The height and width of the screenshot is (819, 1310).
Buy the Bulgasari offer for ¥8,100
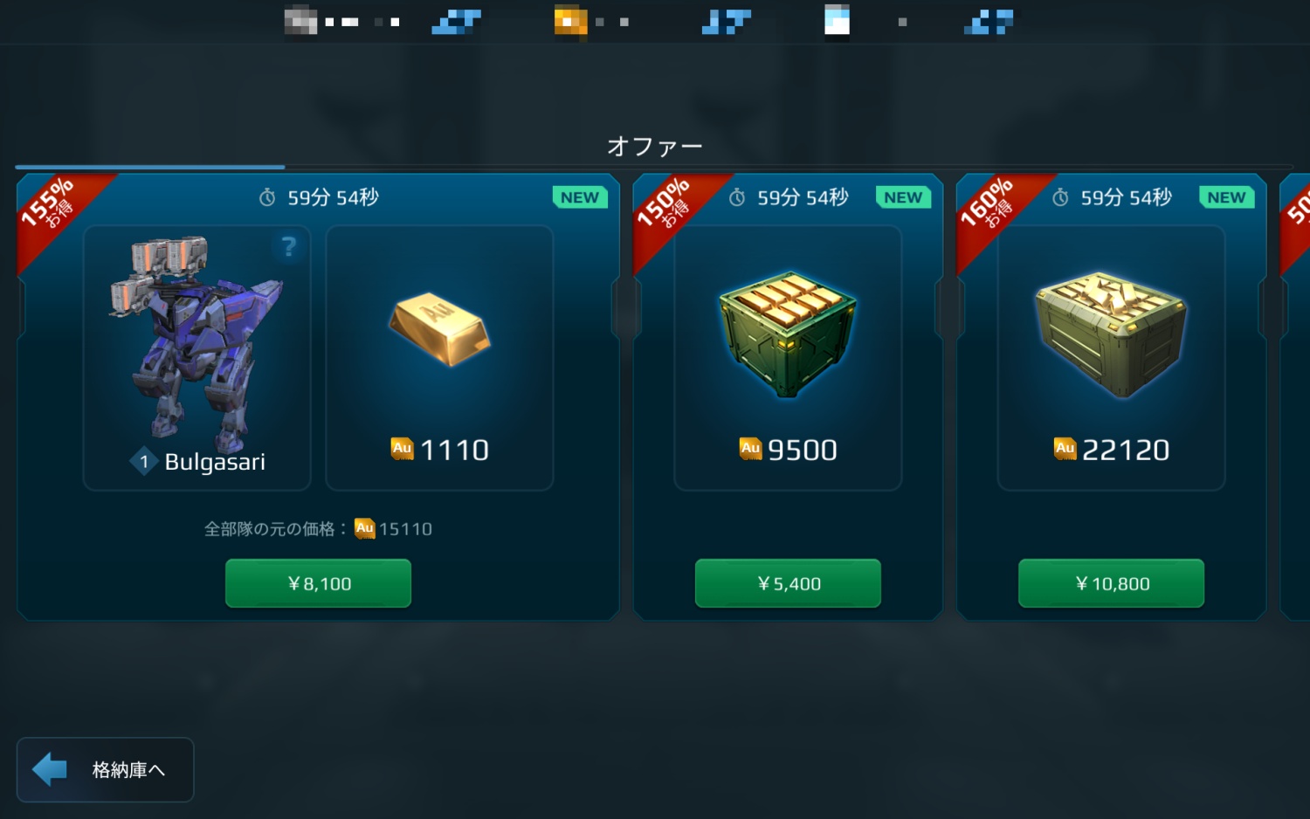point(318,583)
